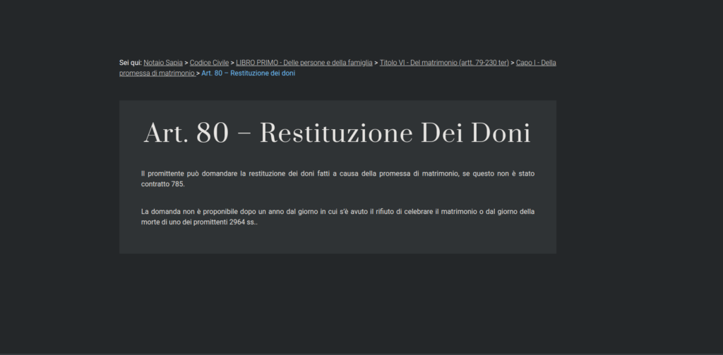
Task: Click the current breadcrumb Art. 80 – Restituzione dei doni
Action: [248, 73]
